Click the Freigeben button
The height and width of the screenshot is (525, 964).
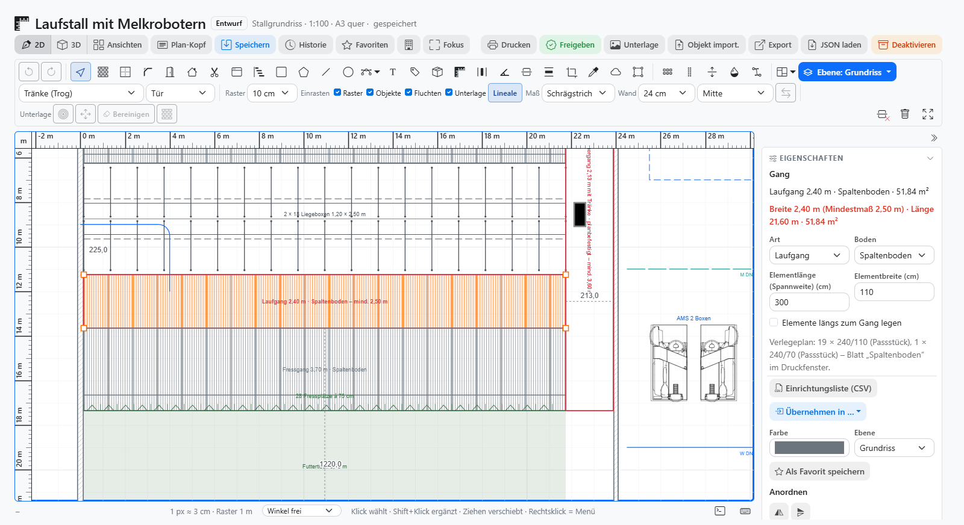[x=570, y=45]
